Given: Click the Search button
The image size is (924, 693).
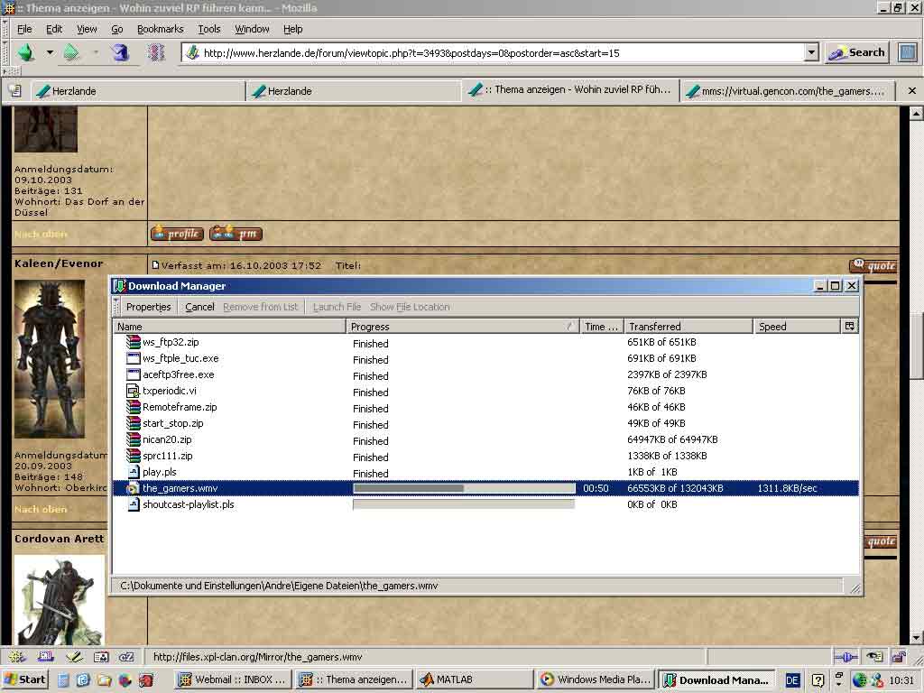Looking at the screenshot, I should coord(857,52).
